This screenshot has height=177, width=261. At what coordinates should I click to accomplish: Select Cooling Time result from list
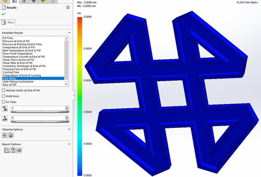click(x=11, y=72)
